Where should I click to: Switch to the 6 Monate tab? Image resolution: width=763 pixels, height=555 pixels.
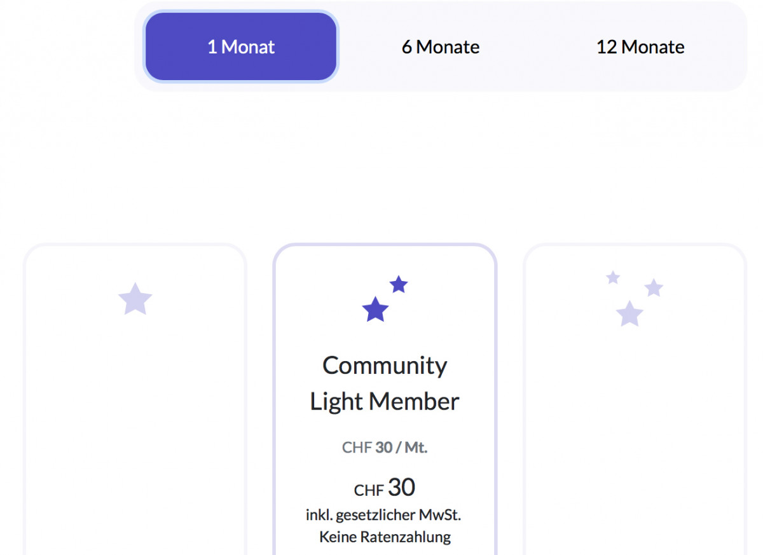(441, 47)
